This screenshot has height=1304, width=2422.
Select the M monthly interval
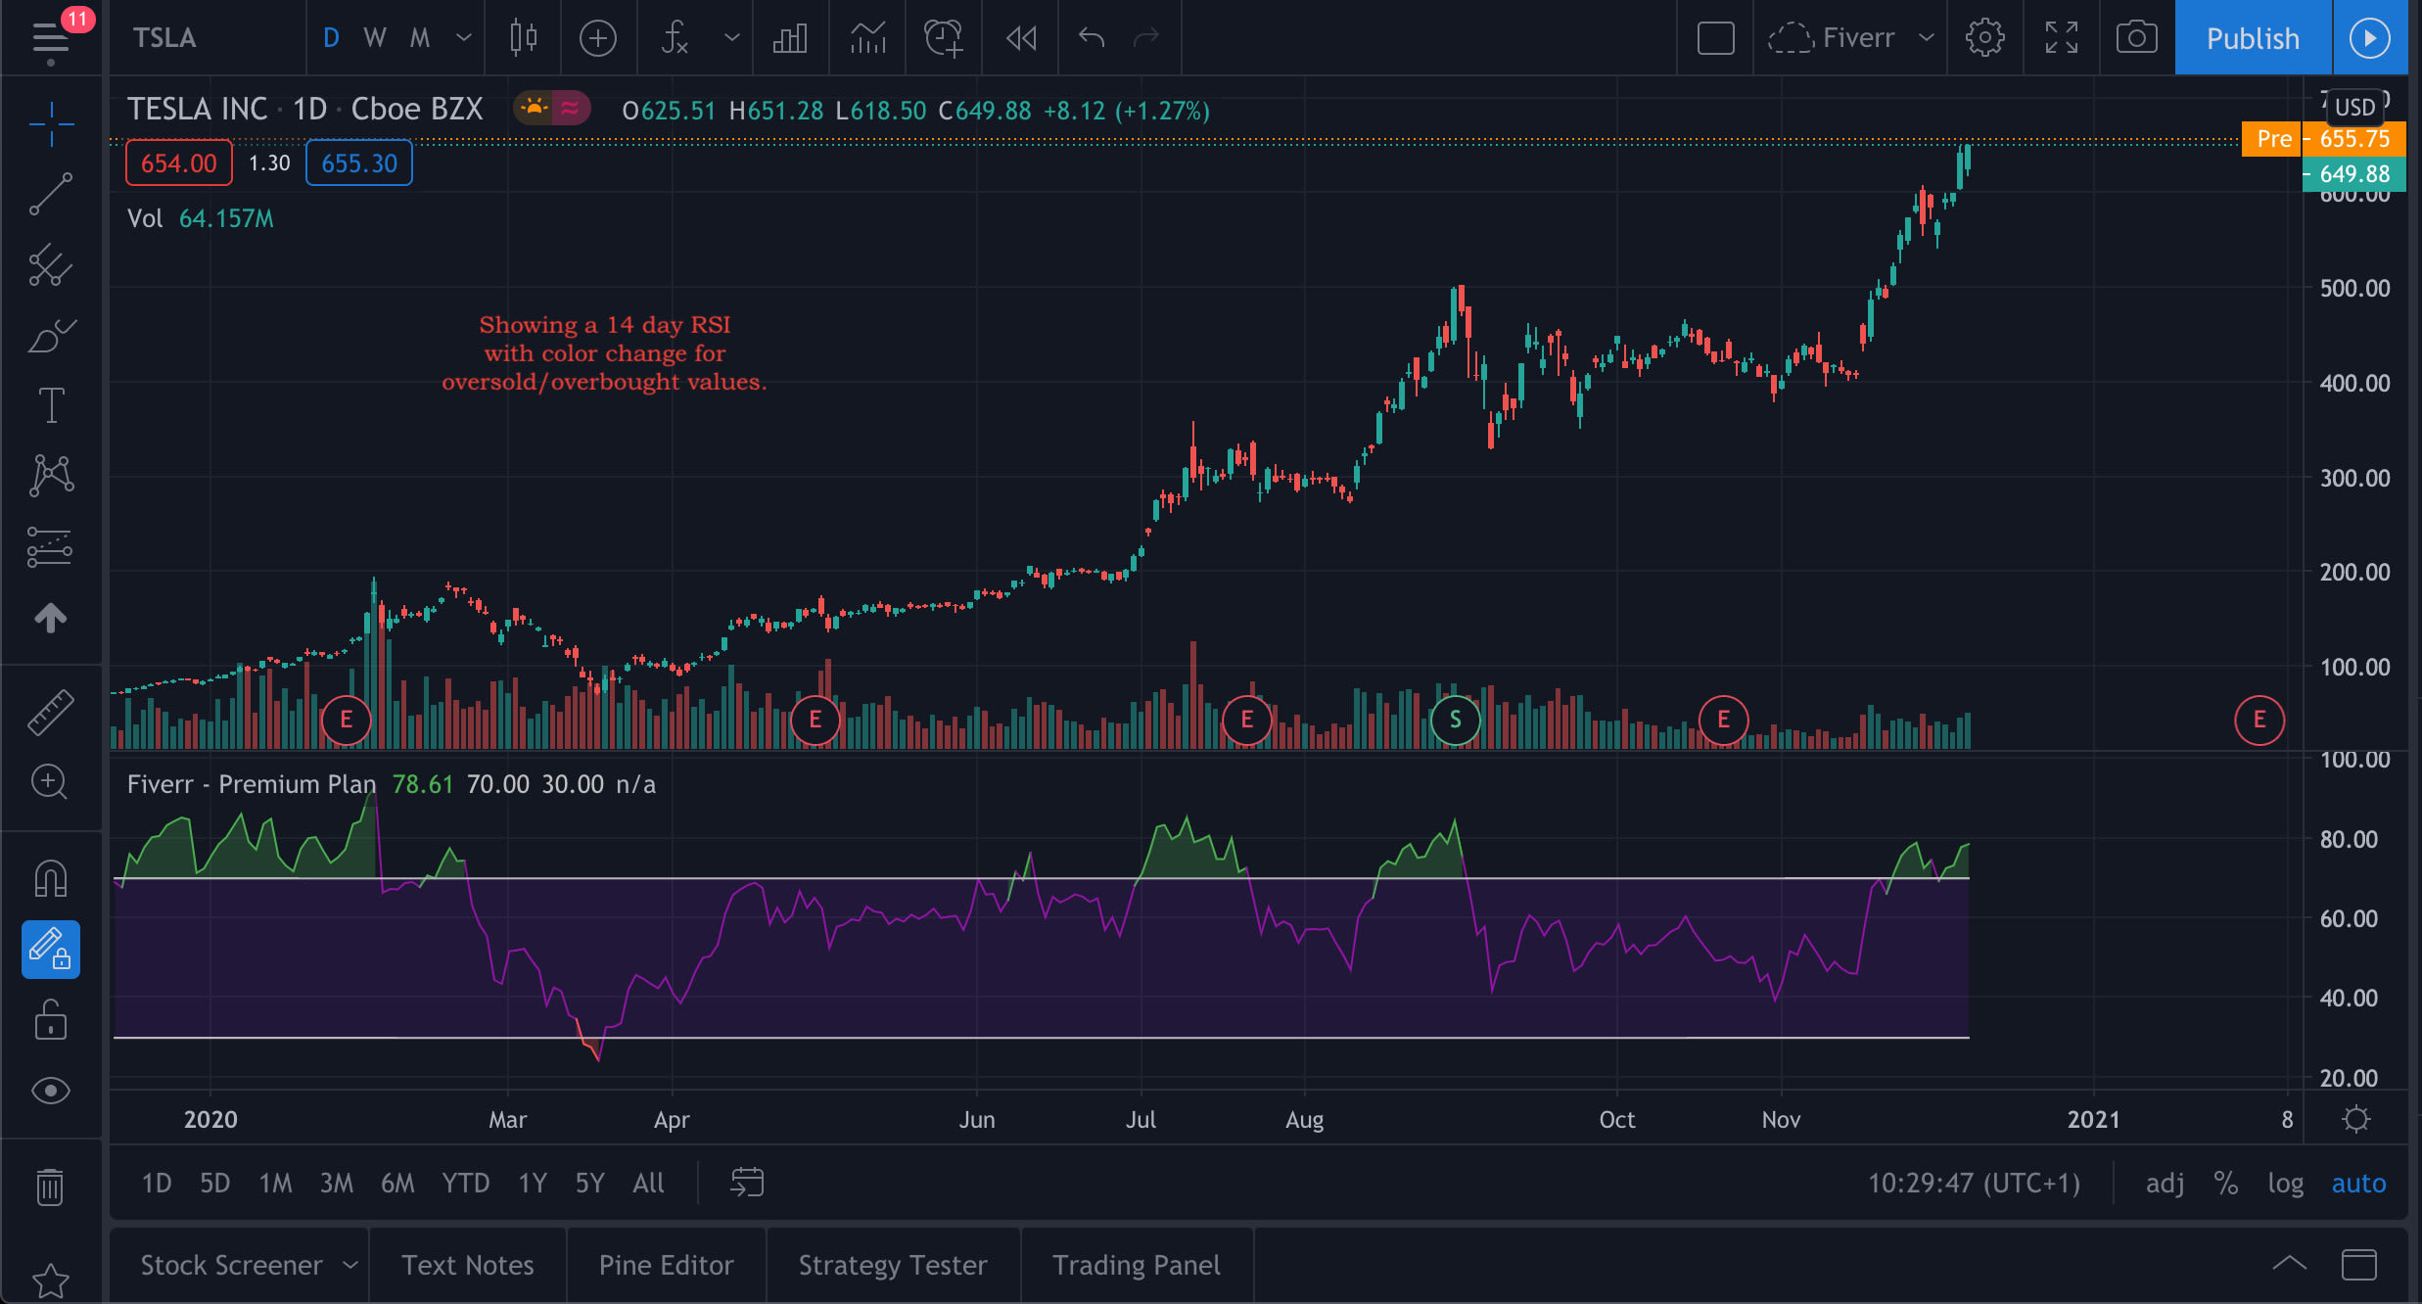pyautogui.click(x=419, y=38)
